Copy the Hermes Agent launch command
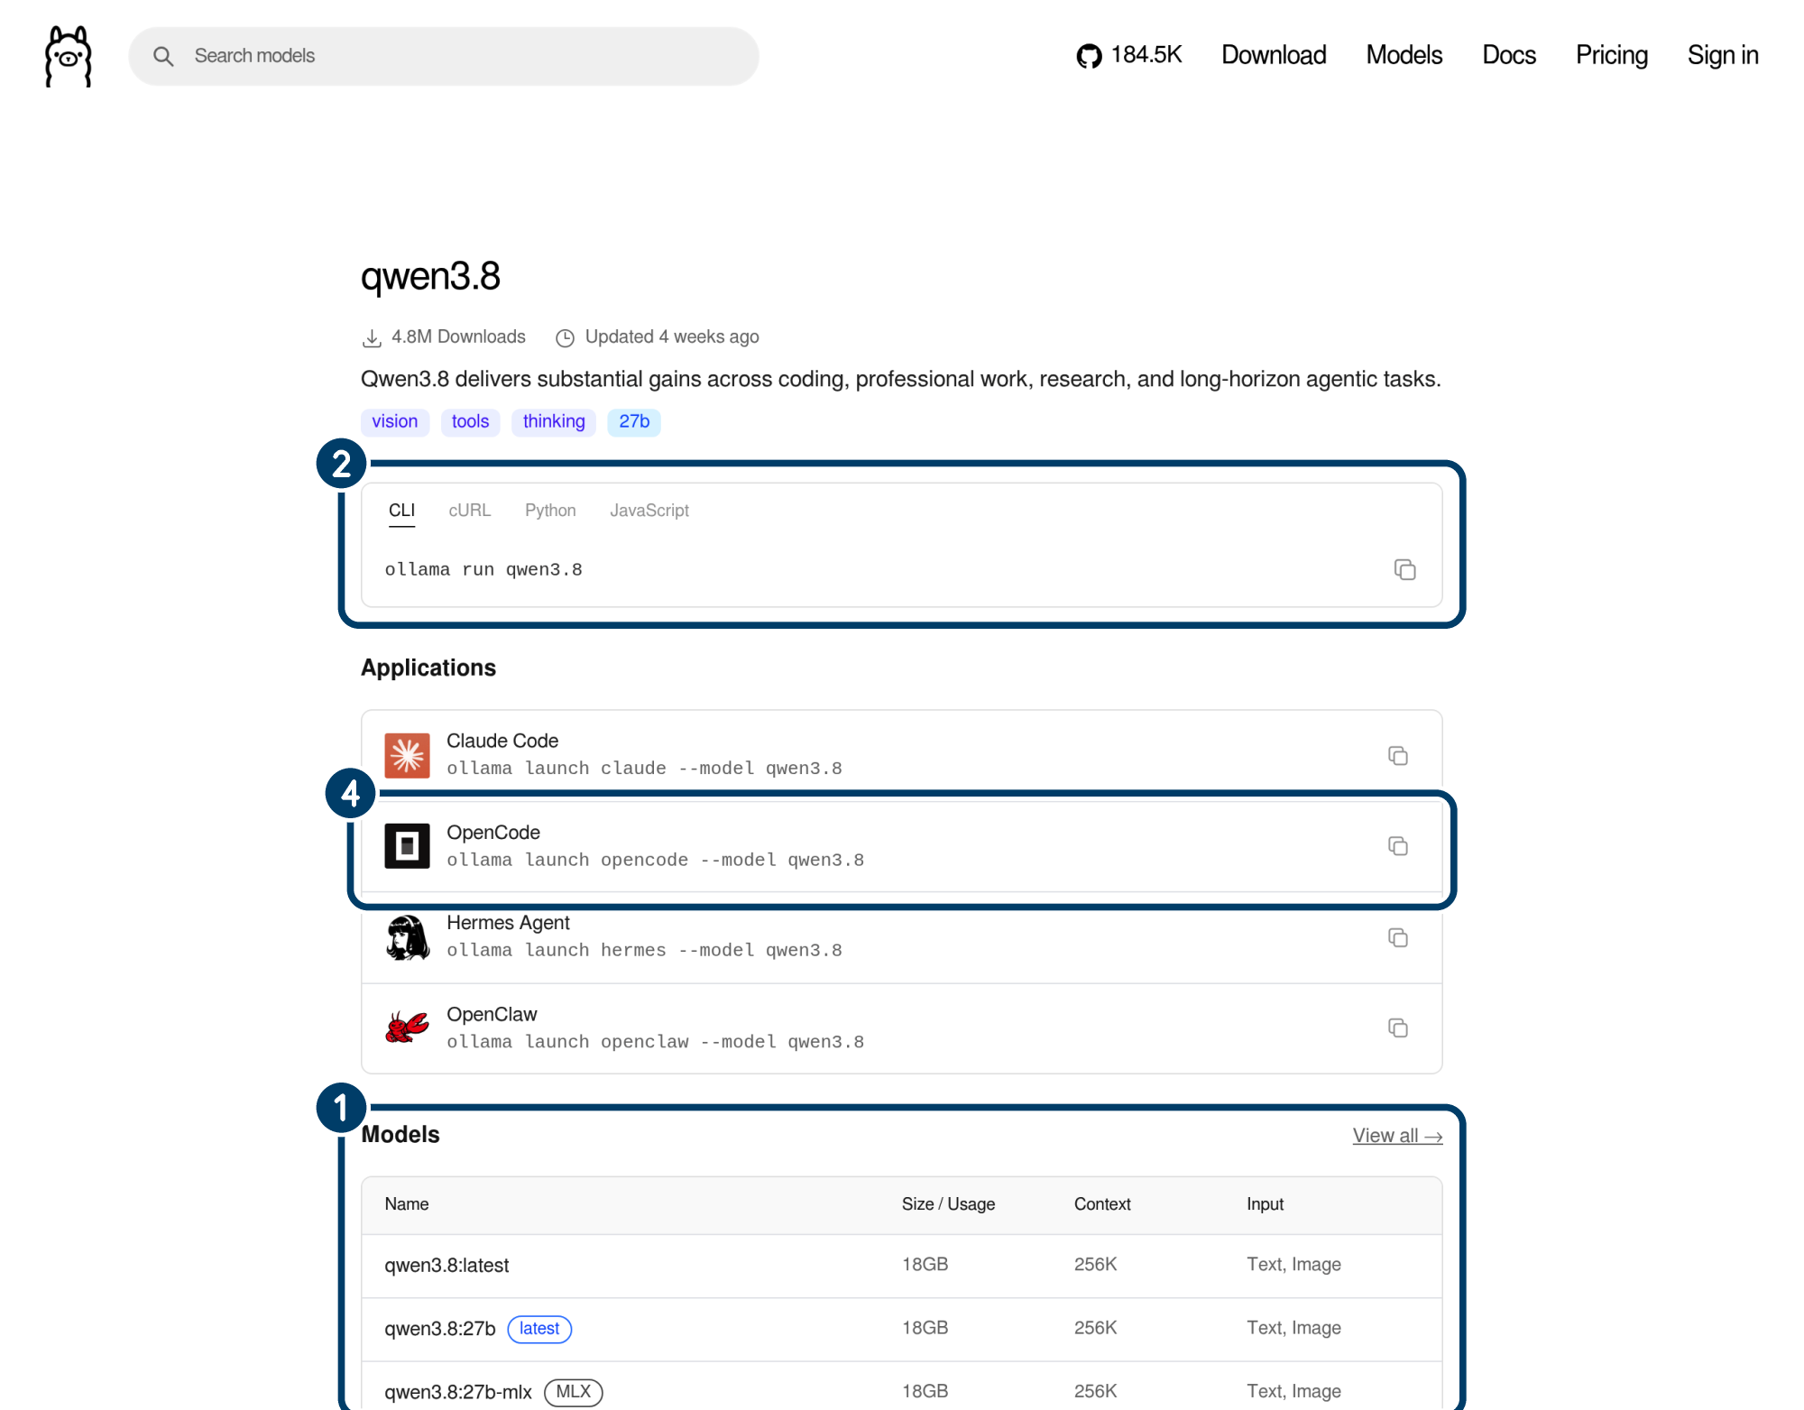Screen dimensions: 1804x1410 [x=1398, y=937]
